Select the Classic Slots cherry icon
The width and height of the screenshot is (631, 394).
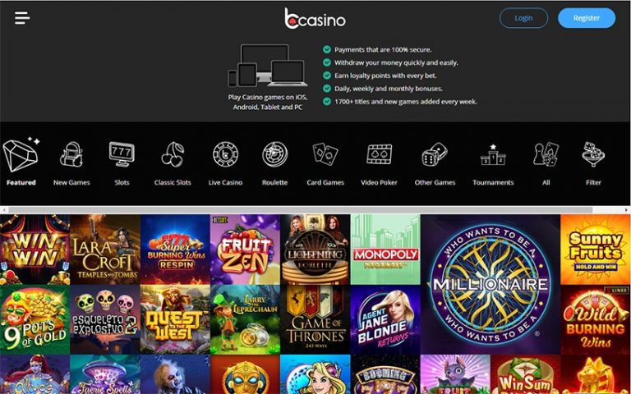coord(173,154)
